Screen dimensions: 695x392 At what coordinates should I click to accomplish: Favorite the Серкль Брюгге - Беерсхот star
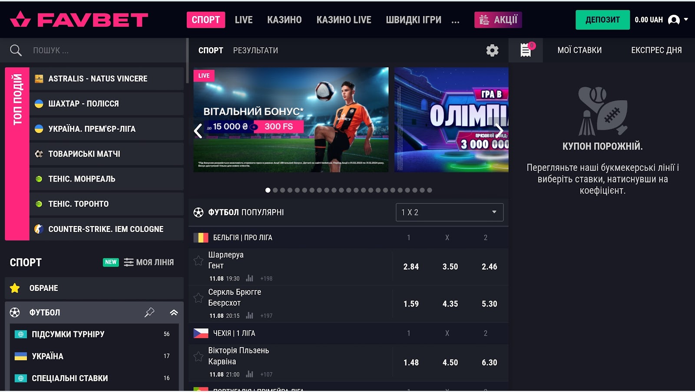click(199, 298)
